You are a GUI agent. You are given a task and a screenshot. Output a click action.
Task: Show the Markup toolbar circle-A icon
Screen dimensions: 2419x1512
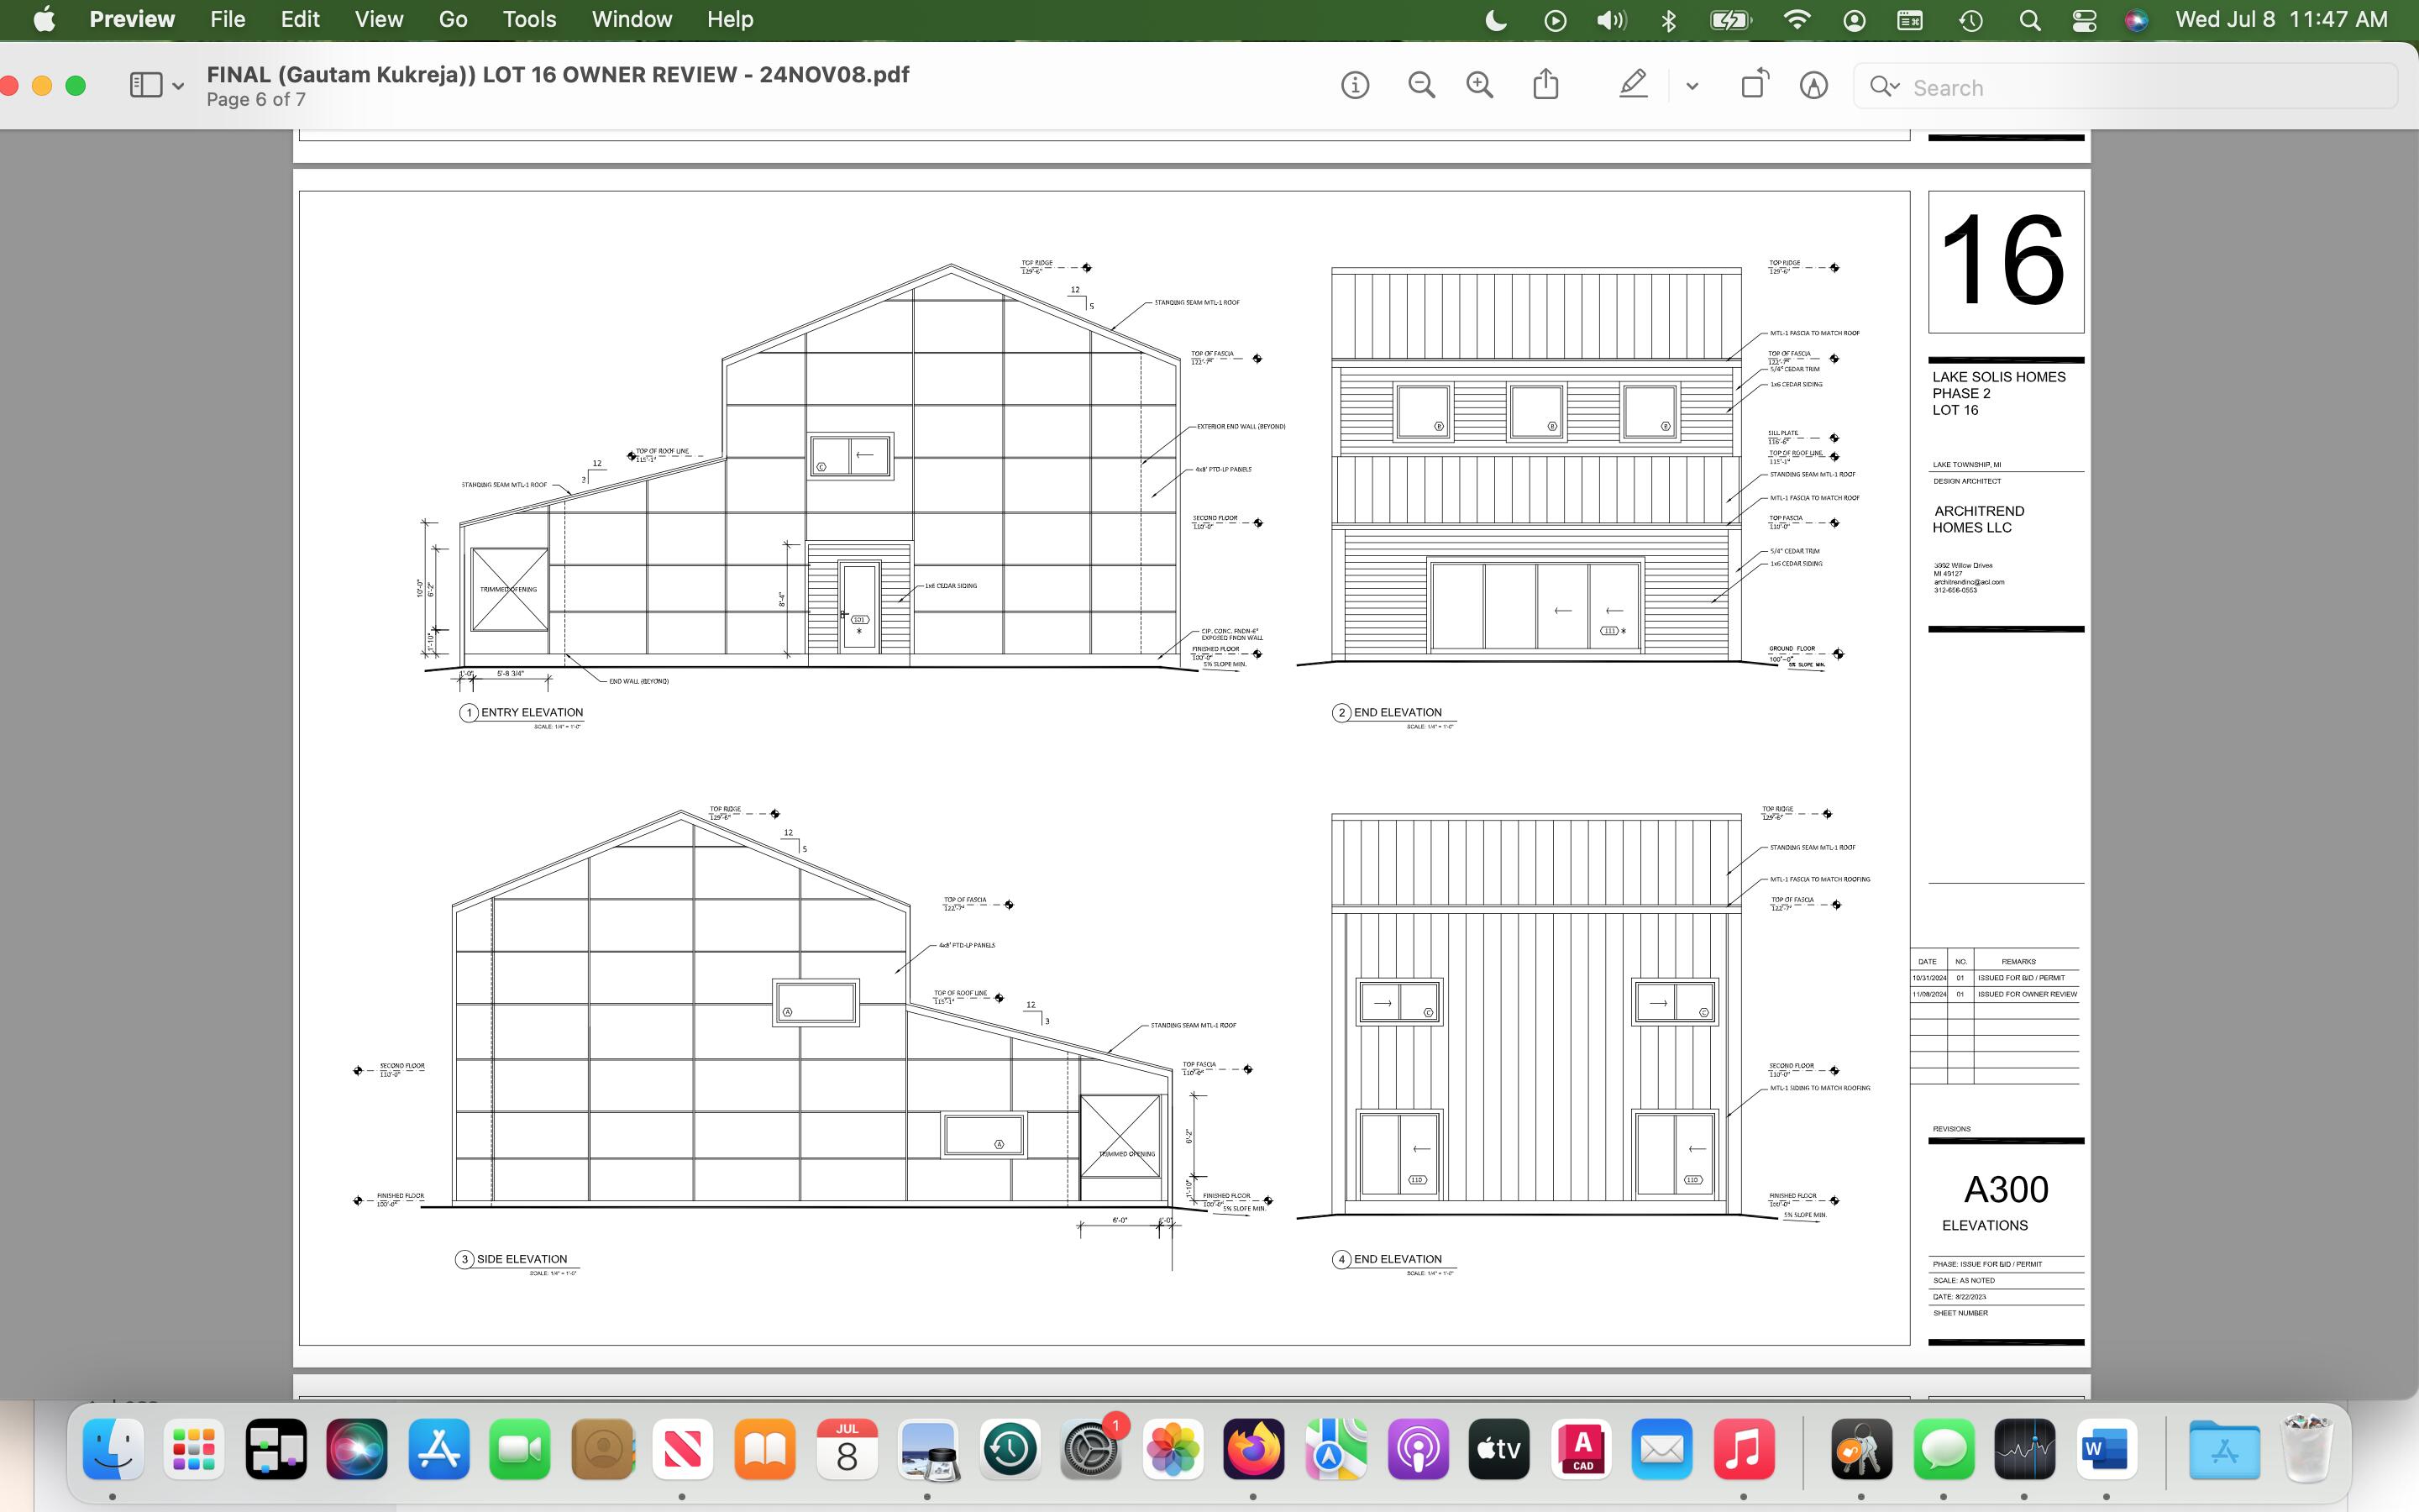click(x=1813, y=86)
